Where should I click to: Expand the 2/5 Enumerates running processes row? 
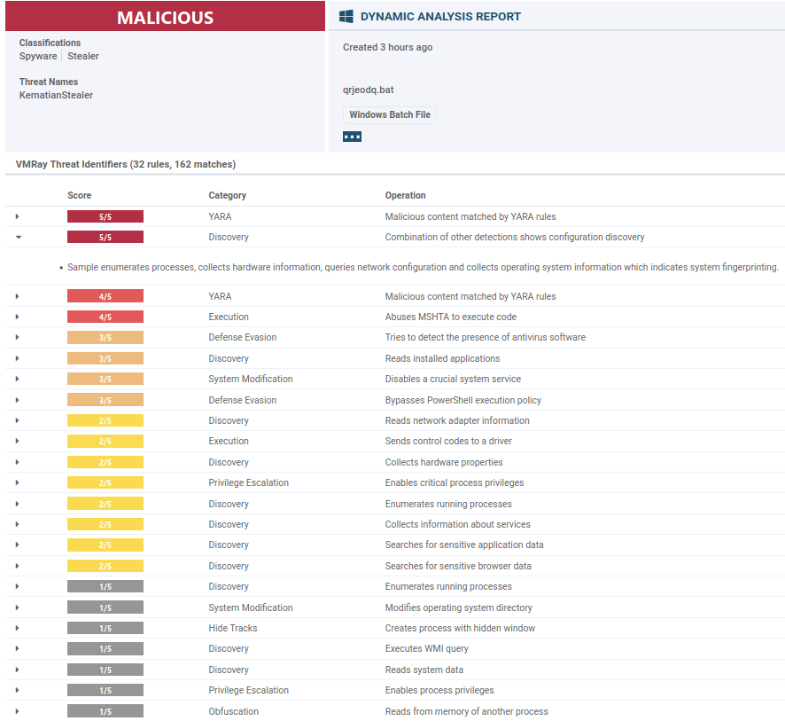17,504
